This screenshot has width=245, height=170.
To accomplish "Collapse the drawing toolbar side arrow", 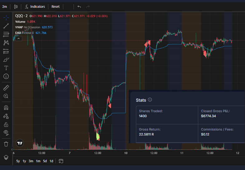I will tap(12, 149).
